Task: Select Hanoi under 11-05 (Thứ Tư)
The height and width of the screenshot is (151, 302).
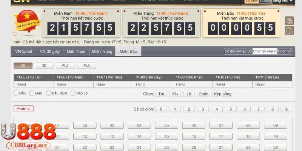Action: [x=34, y=84]
